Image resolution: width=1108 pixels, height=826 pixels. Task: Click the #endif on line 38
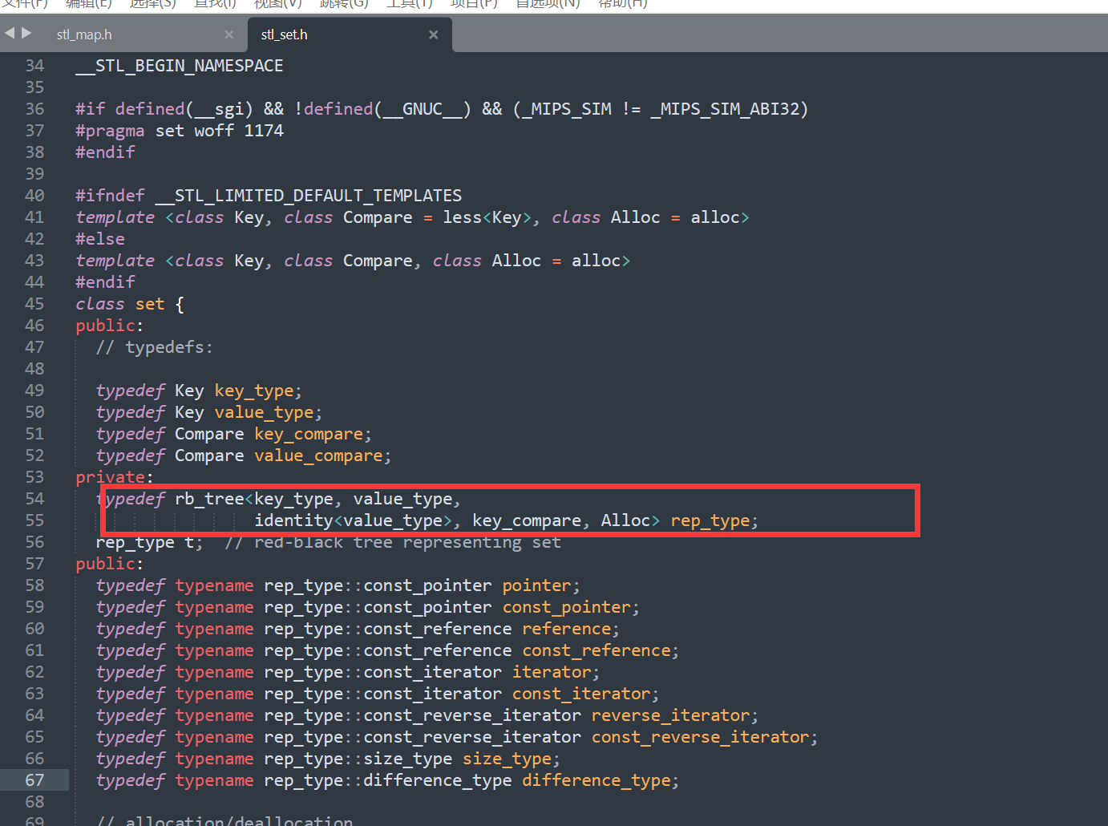coord(105,152)
